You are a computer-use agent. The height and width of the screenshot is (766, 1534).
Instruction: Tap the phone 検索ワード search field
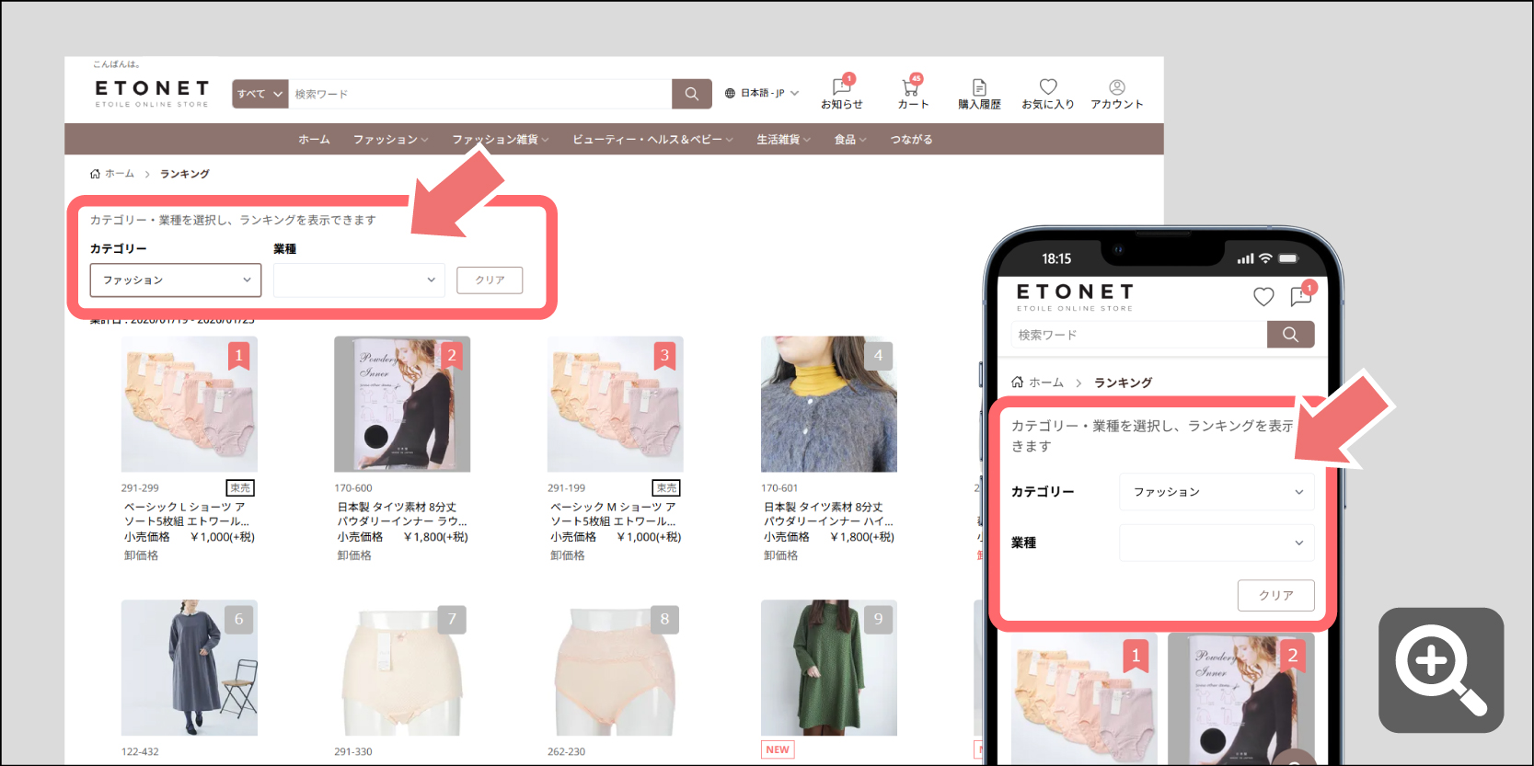click(1139, 335)
